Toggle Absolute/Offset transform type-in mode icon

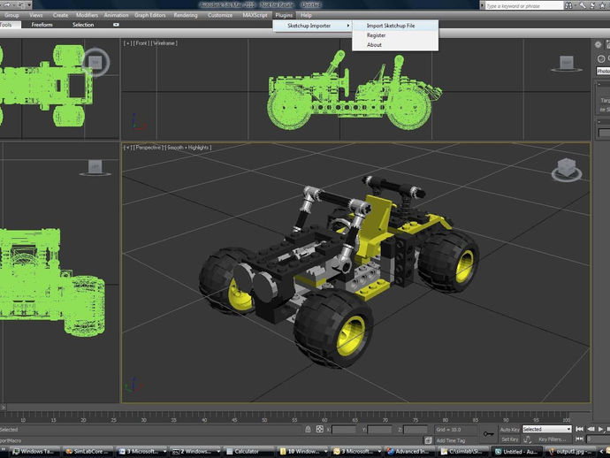319,429
